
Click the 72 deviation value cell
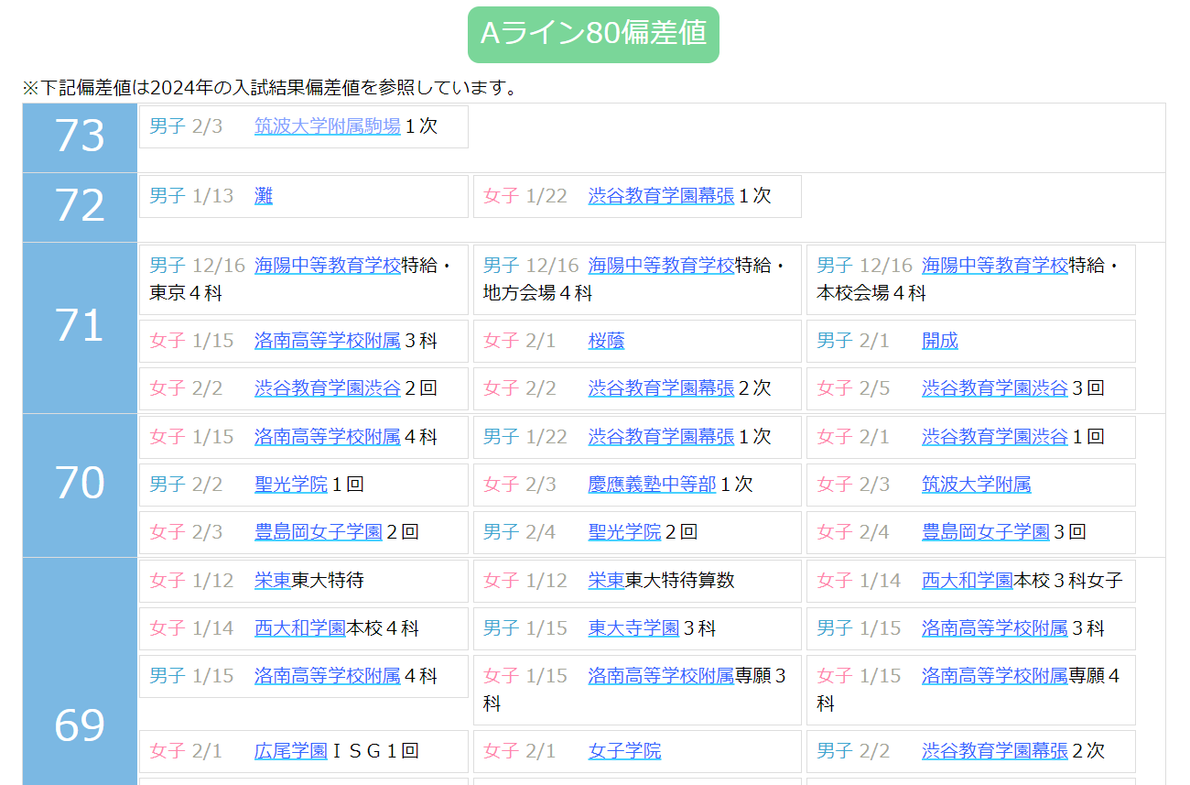[x=80, y=207]
